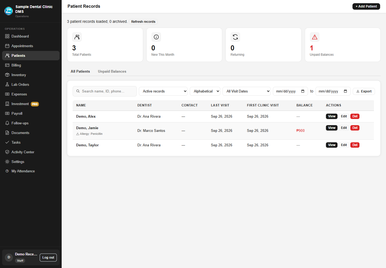
Task: Click the Tasks checkmark icon
Action: [x=7, y=142]
